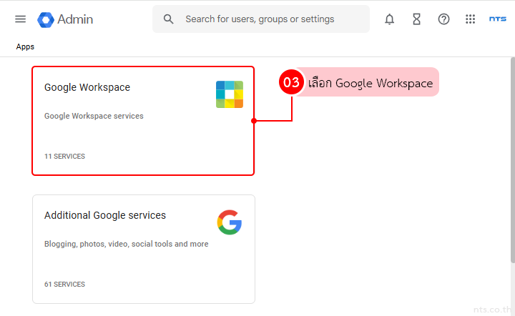This screenshot has width=515, height=316.
Task: Open the main hamburger menu
Action: (x=20, y=19)
